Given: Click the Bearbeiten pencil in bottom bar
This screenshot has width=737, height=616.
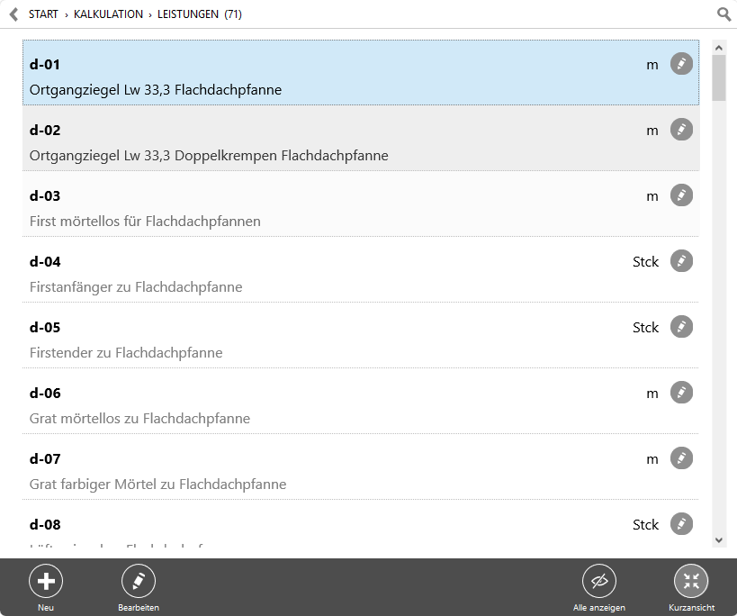Looking at the screenshot, I should coord(139,581).
